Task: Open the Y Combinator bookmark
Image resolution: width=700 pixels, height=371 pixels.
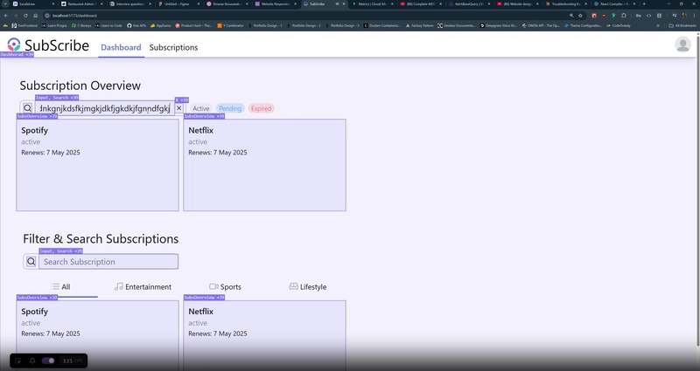Action: pyautogui.click(x=230, y=25)
